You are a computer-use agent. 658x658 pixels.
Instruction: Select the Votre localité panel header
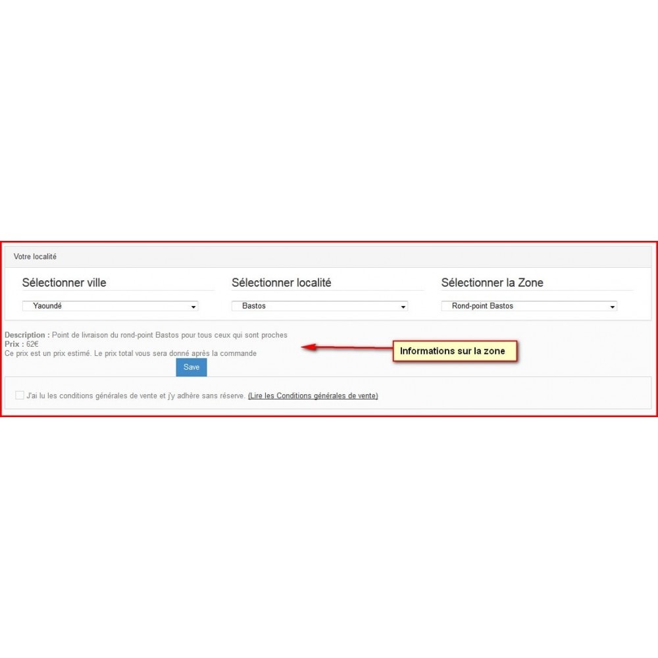coord(328,257)
